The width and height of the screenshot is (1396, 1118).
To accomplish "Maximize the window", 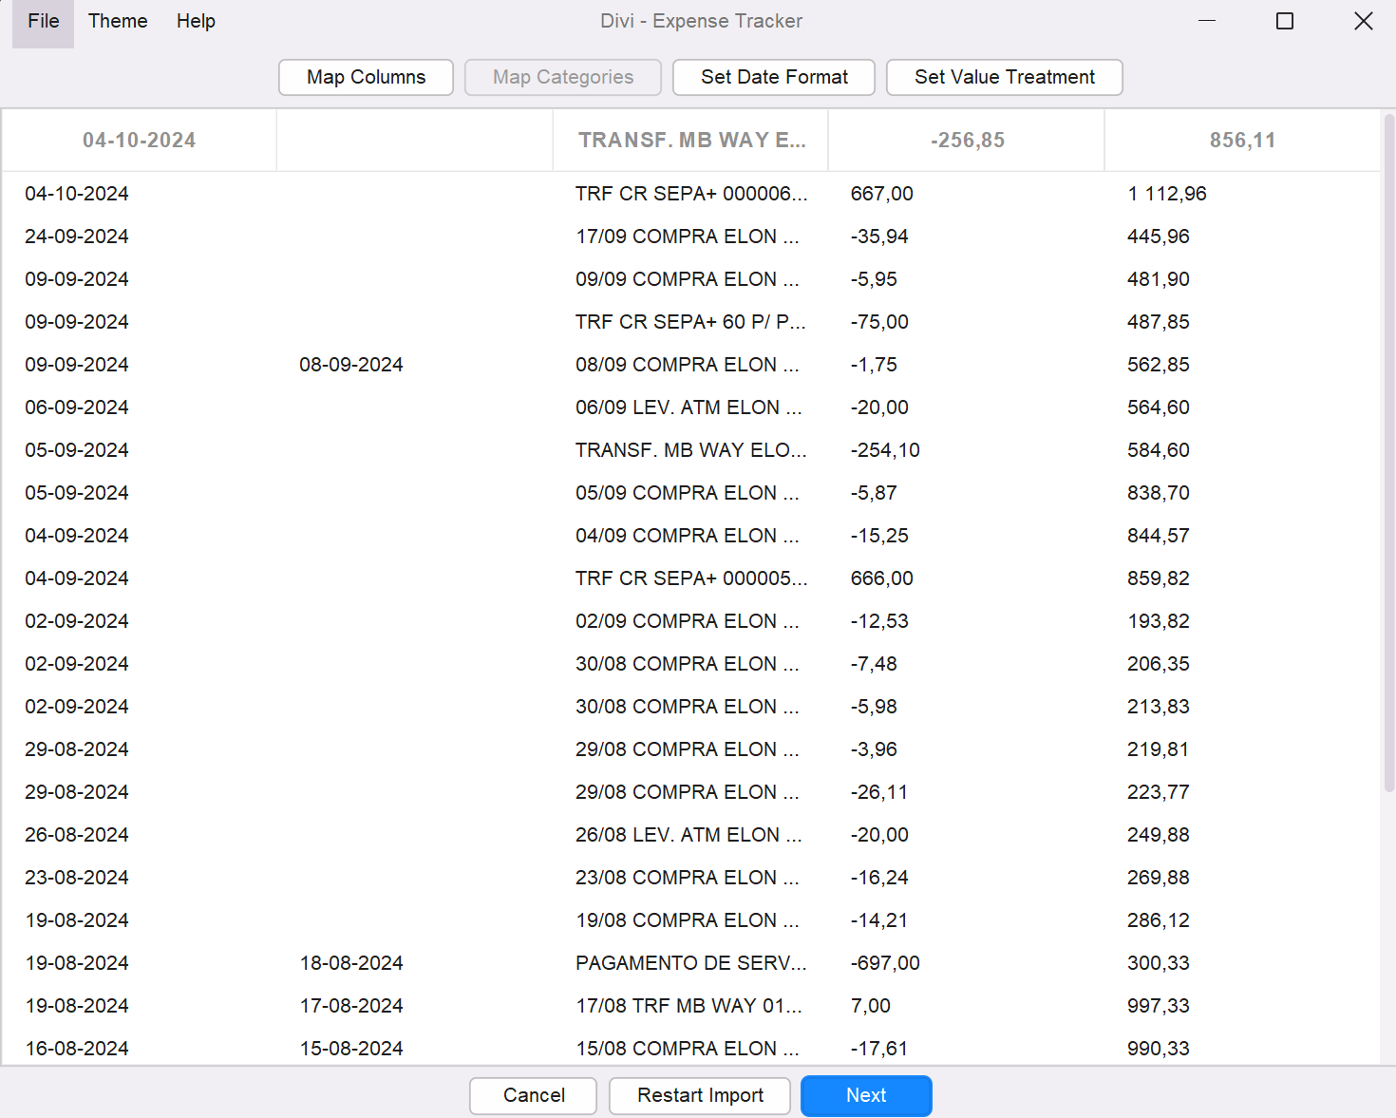I will (x=1285, y=21).
